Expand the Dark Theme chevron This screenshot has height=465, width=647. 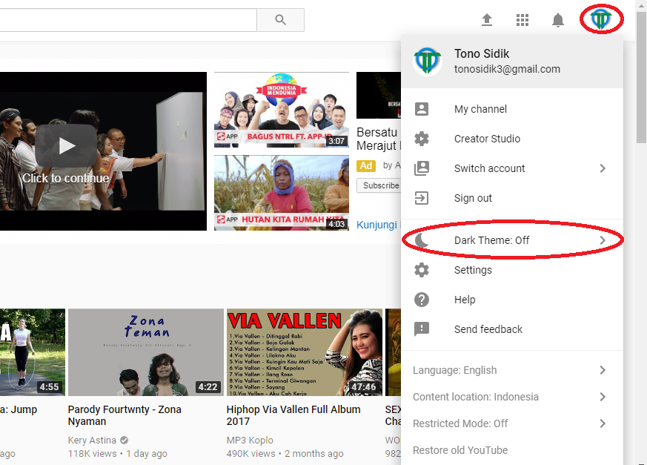pos(603,240)
